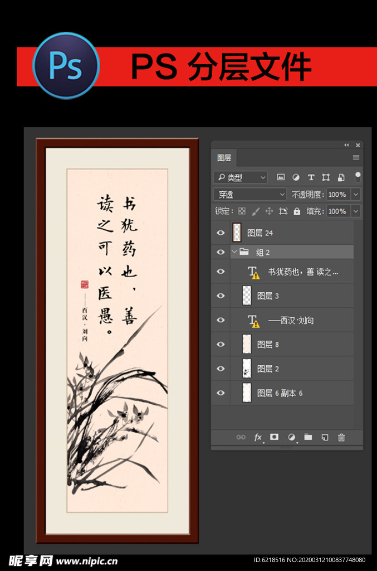Image resolution: width=377 pixels, height=571 pixels.
Task: Filter layers by smart object icon
Action: pyautogui.click(x=341, y=177)
